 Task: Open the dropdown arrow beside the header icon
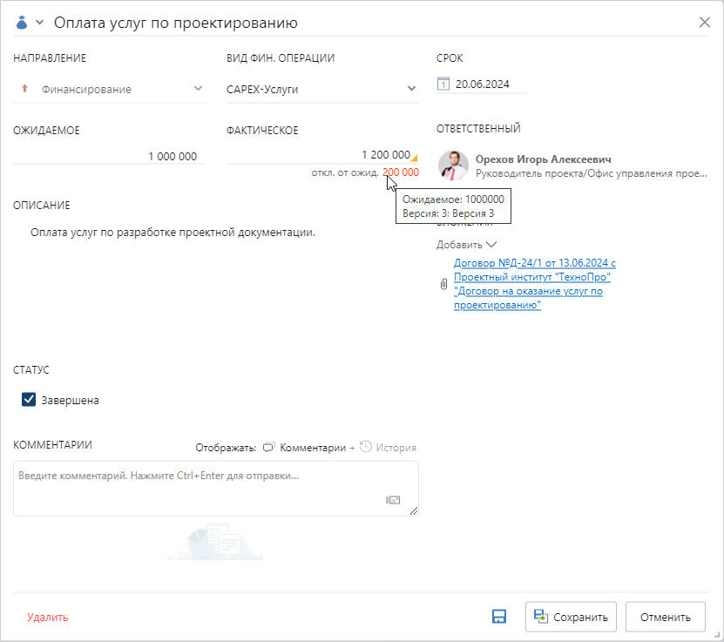[x=39, y=23]
